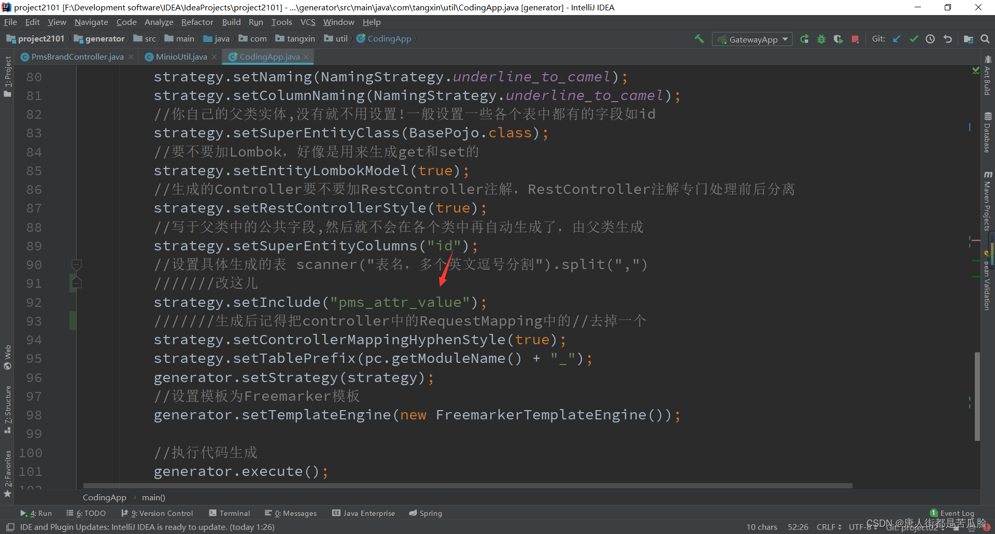
Task: Open the Event Log
Action: (x=952, y=513)
